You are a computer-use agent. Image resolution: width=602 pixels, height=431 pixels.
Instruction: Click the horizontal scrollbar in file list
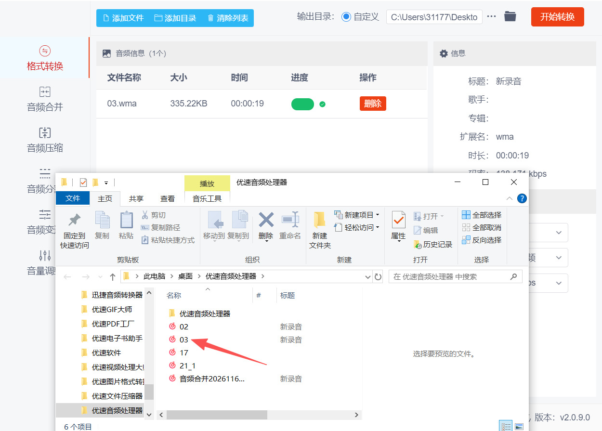click(x=217, y=415)
